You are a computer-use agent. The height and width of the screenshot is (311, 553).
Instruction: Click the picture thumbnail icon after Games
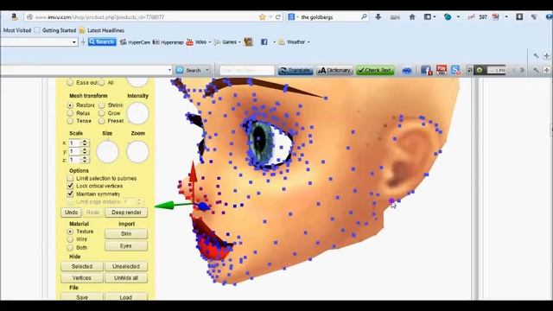[x=248, y=42]
